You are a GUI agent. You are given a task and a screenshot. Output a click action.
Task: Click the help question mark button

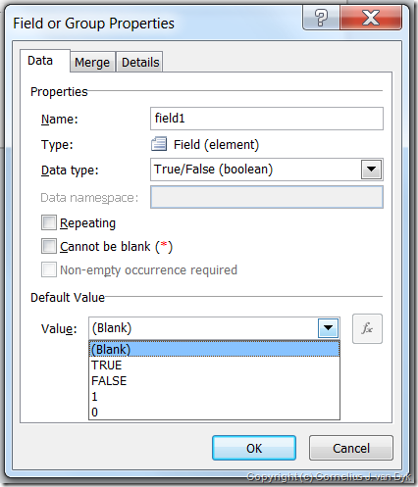pos(321,18)
